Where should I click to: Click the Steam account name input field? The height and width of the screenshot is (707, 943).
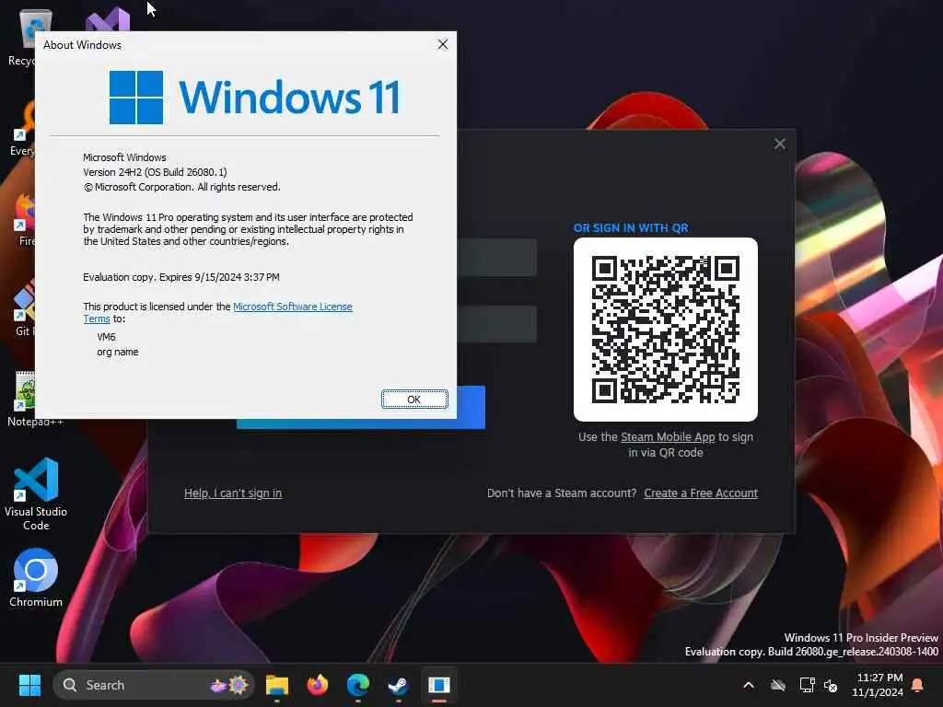point(496,258)
